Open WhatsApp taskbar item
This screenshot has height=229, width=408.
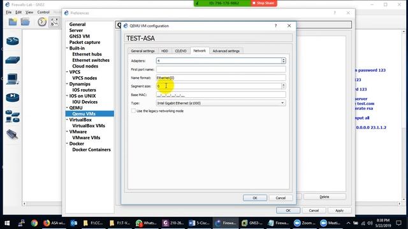(146, 223)
